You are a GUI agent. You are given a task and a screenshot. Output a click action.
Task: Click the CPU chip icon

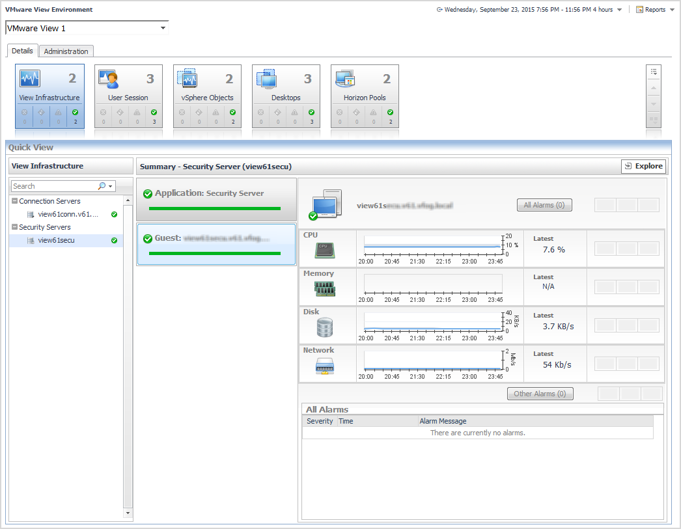point(325,251)
